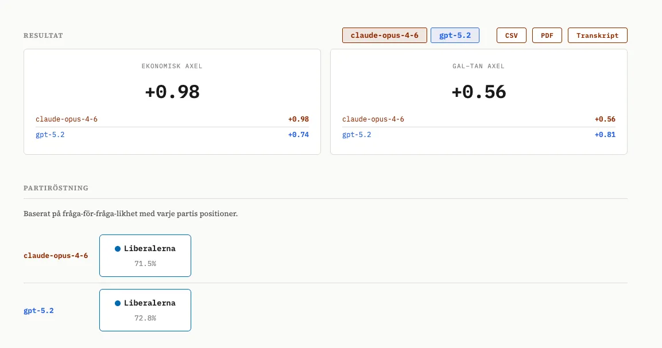The image size is (662, 348).
Task: Click gpt-5.2 row in GAL-TAN Axel card
Action: pyautogui.click(x=478, y=135)
